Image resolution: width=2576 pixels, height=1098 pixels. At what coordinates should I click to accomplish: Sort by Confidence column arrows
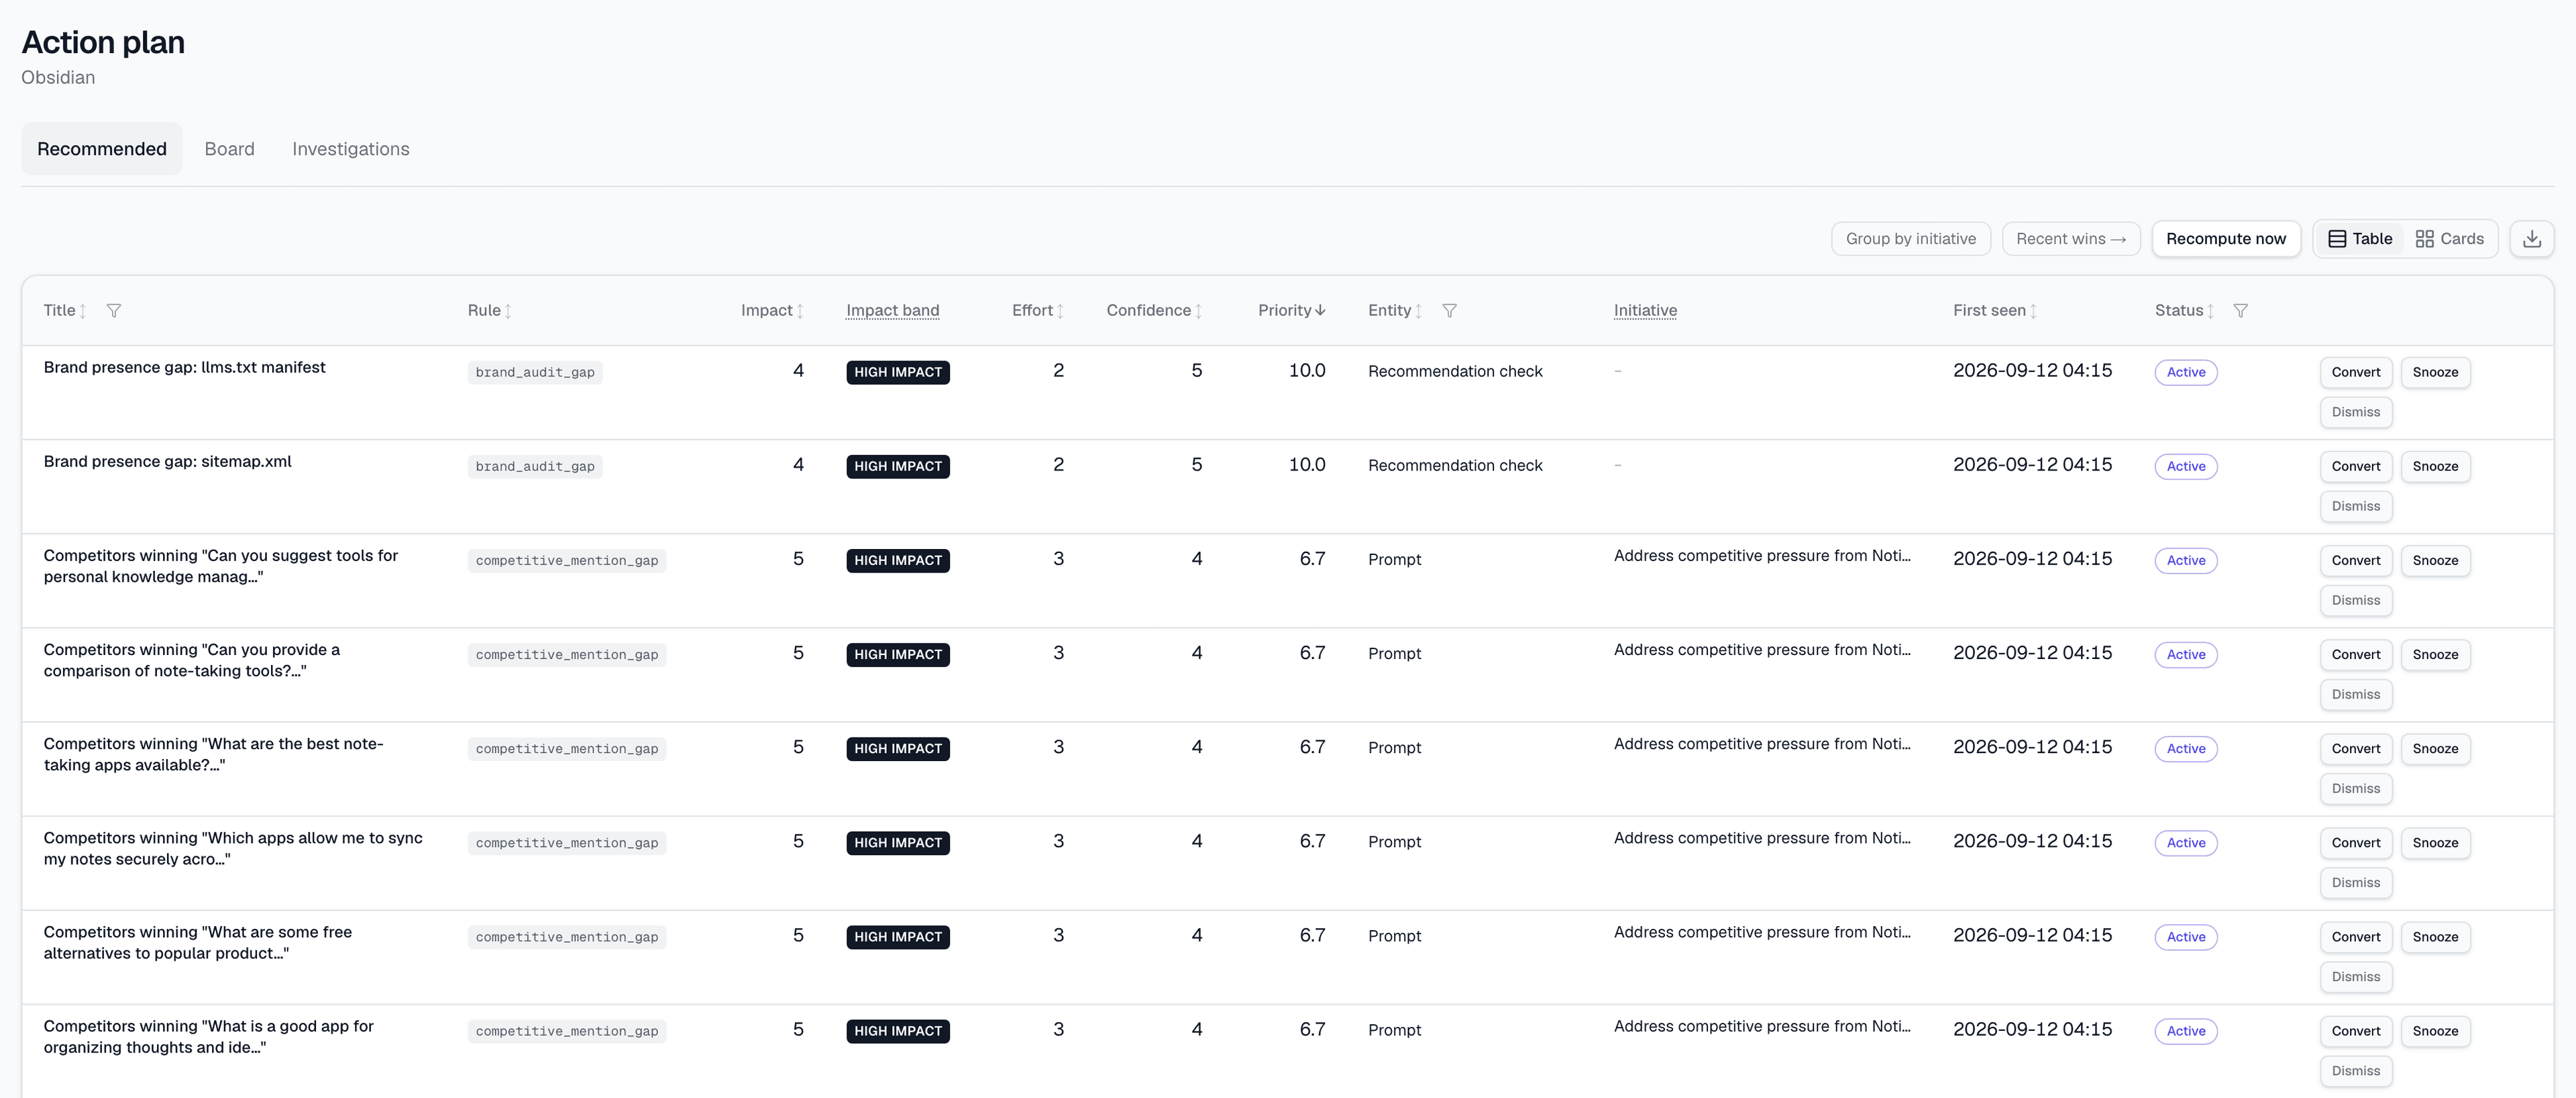[x=1198, y=311]
